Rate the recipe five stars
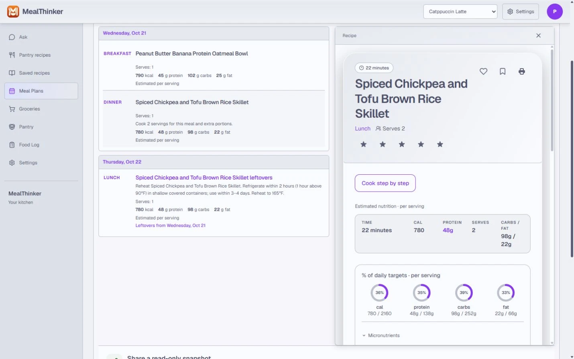 tap(440, 144)
